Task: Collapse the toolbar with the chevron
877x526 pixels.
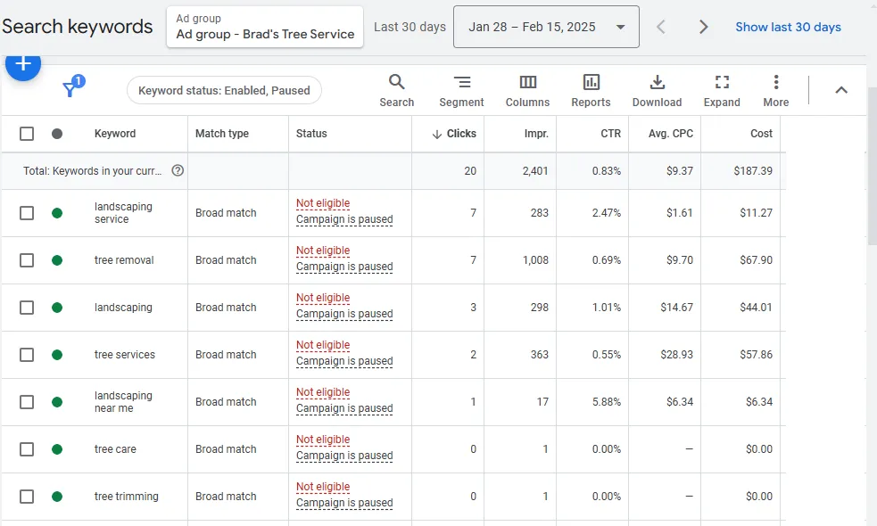Action: [x=841, y=90]
